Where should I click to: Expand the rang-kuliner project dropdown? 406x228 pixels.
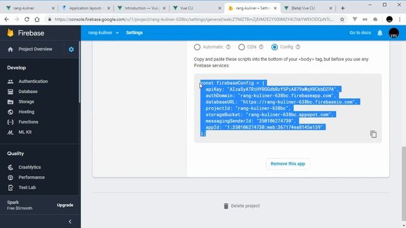pos(103,33)
